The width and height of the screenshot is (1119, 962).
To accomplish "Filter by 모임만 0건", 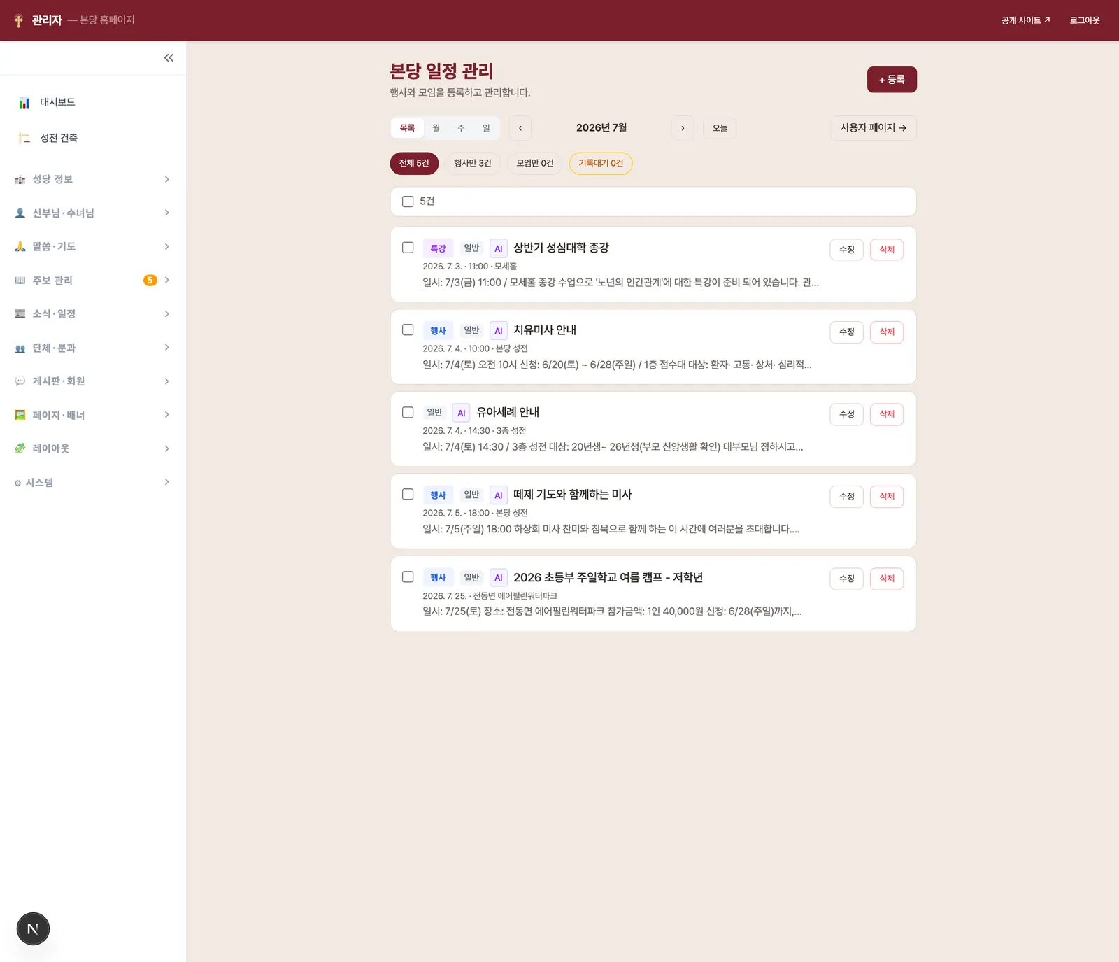I will click(535, 164).
